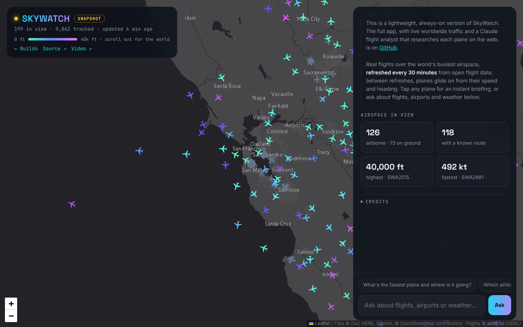Select the cyan plane just below Fairfield label
Image resolution: width=523 pixels, height=327 pixels.
click(272, 113)
